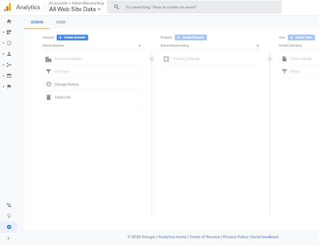Click the Analytics home footer link
319x246 pixels.
click(172, 237)
